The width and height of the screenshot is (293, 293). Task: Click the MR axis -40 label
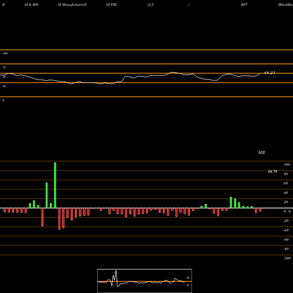tap(286, 230)
